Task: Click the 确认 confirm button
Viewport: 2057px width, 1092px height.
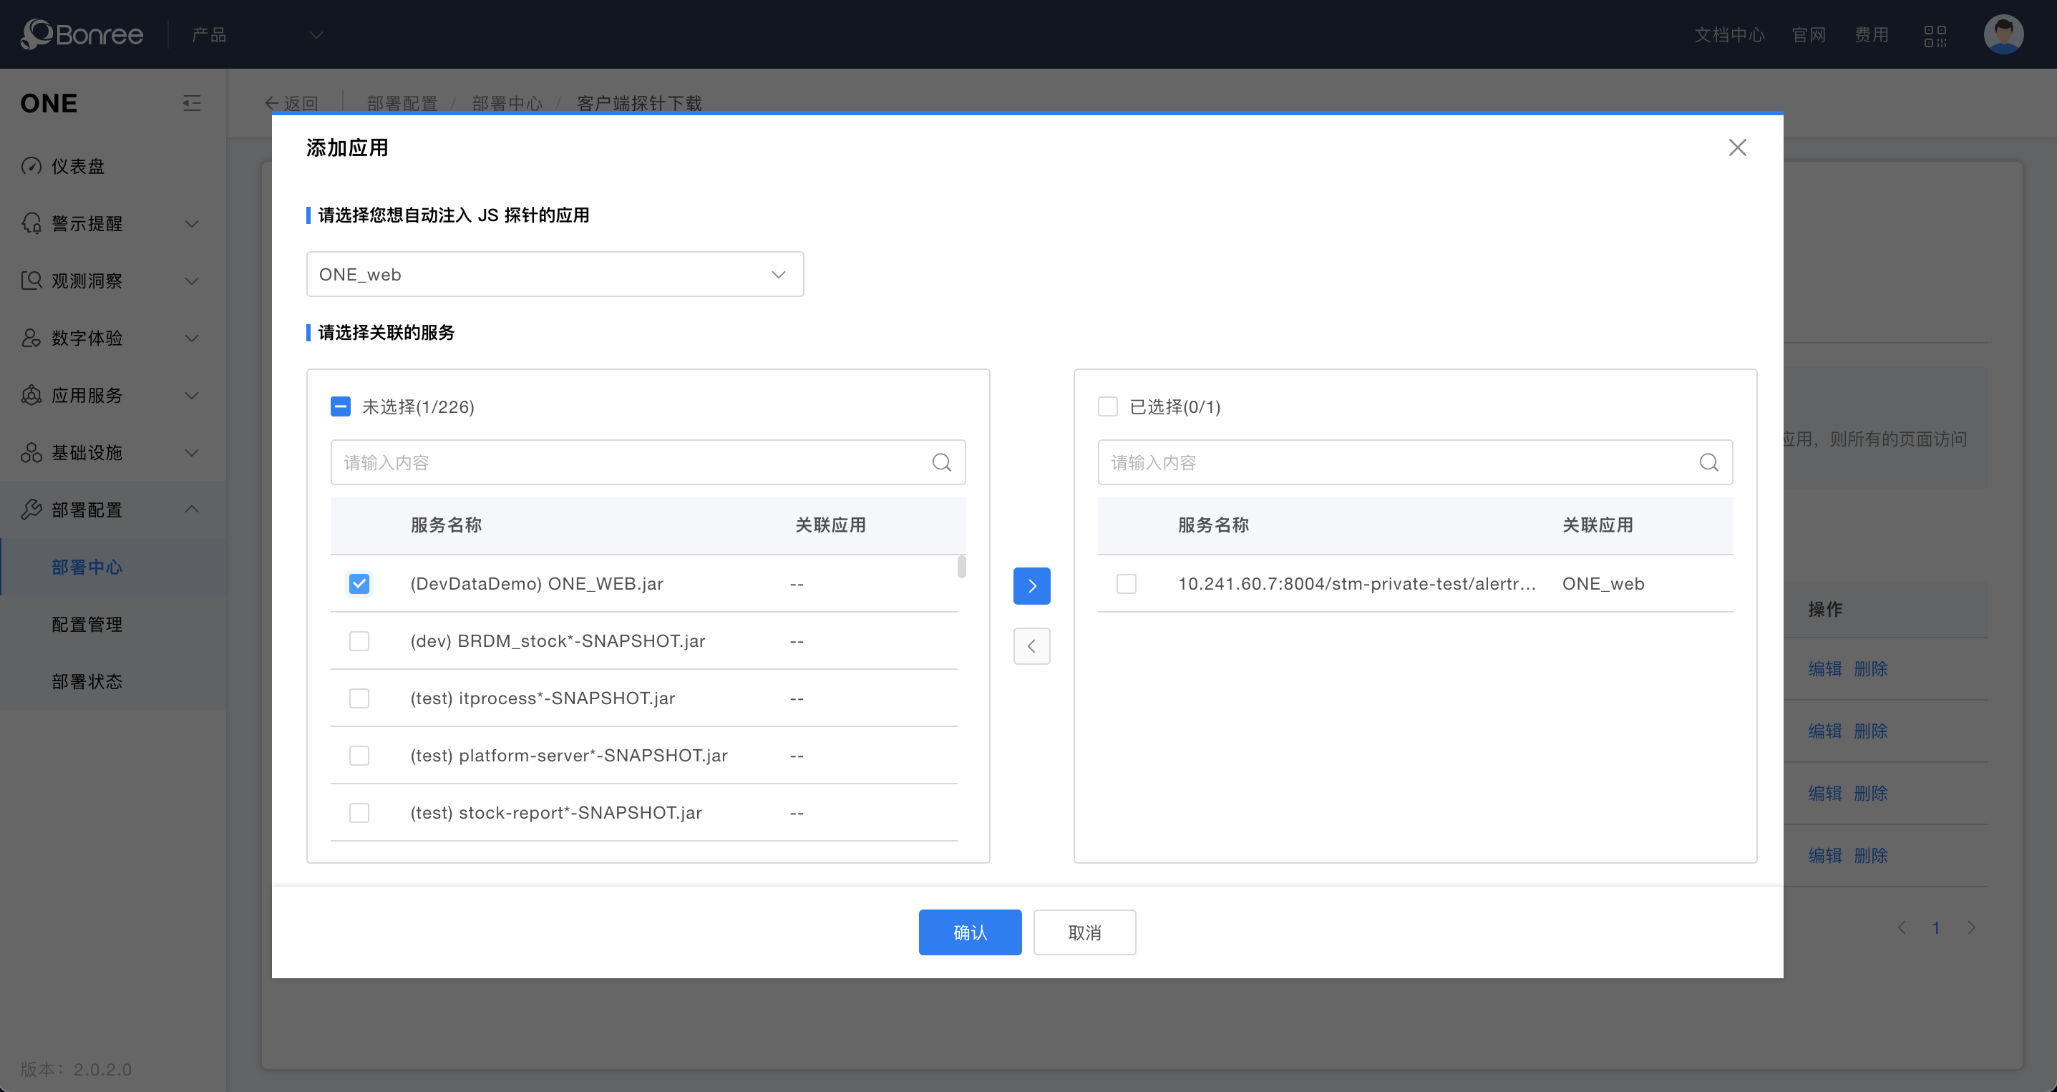Action: pos(969,932)
